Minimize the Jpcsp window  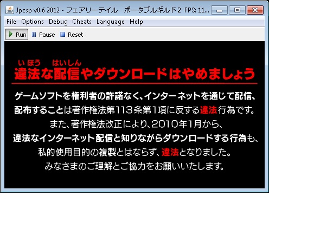[x=220, y=10]
